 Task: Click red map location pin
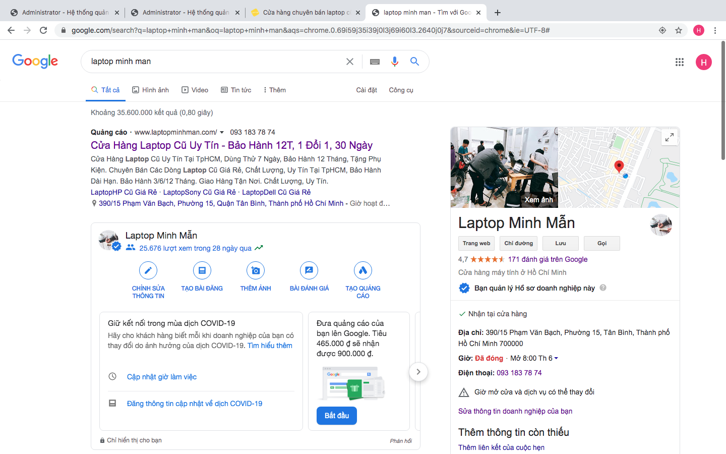pos(619,166)
